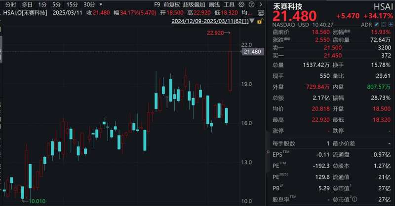
Task: Open 超级叠加 overlay menu
Action: 194,4
